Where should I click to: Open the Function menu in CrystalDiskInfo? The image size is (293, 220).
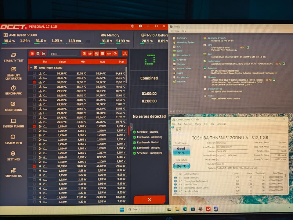tap(188, 124)
